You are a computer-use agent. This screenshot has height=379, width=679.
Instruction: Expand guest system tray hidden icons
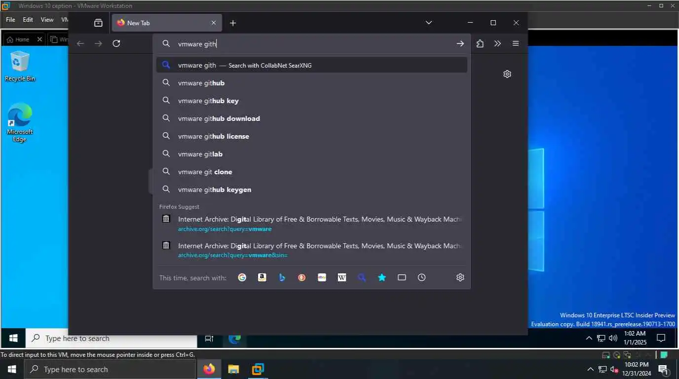(x=589, y=338)
